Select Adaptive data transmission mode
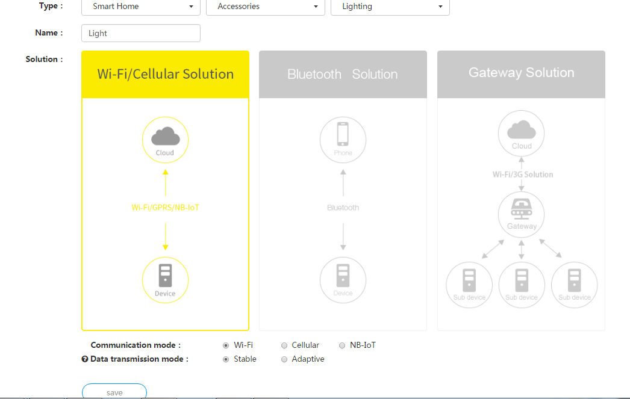The image size is (630, 399). pos(284,359)
